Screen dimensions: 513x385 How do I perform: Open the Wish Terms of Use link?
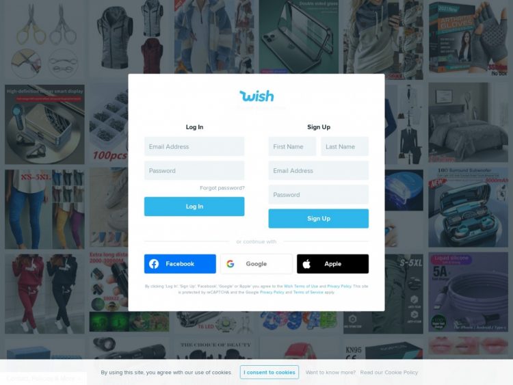pyautogui.click(x=301, y=287)
